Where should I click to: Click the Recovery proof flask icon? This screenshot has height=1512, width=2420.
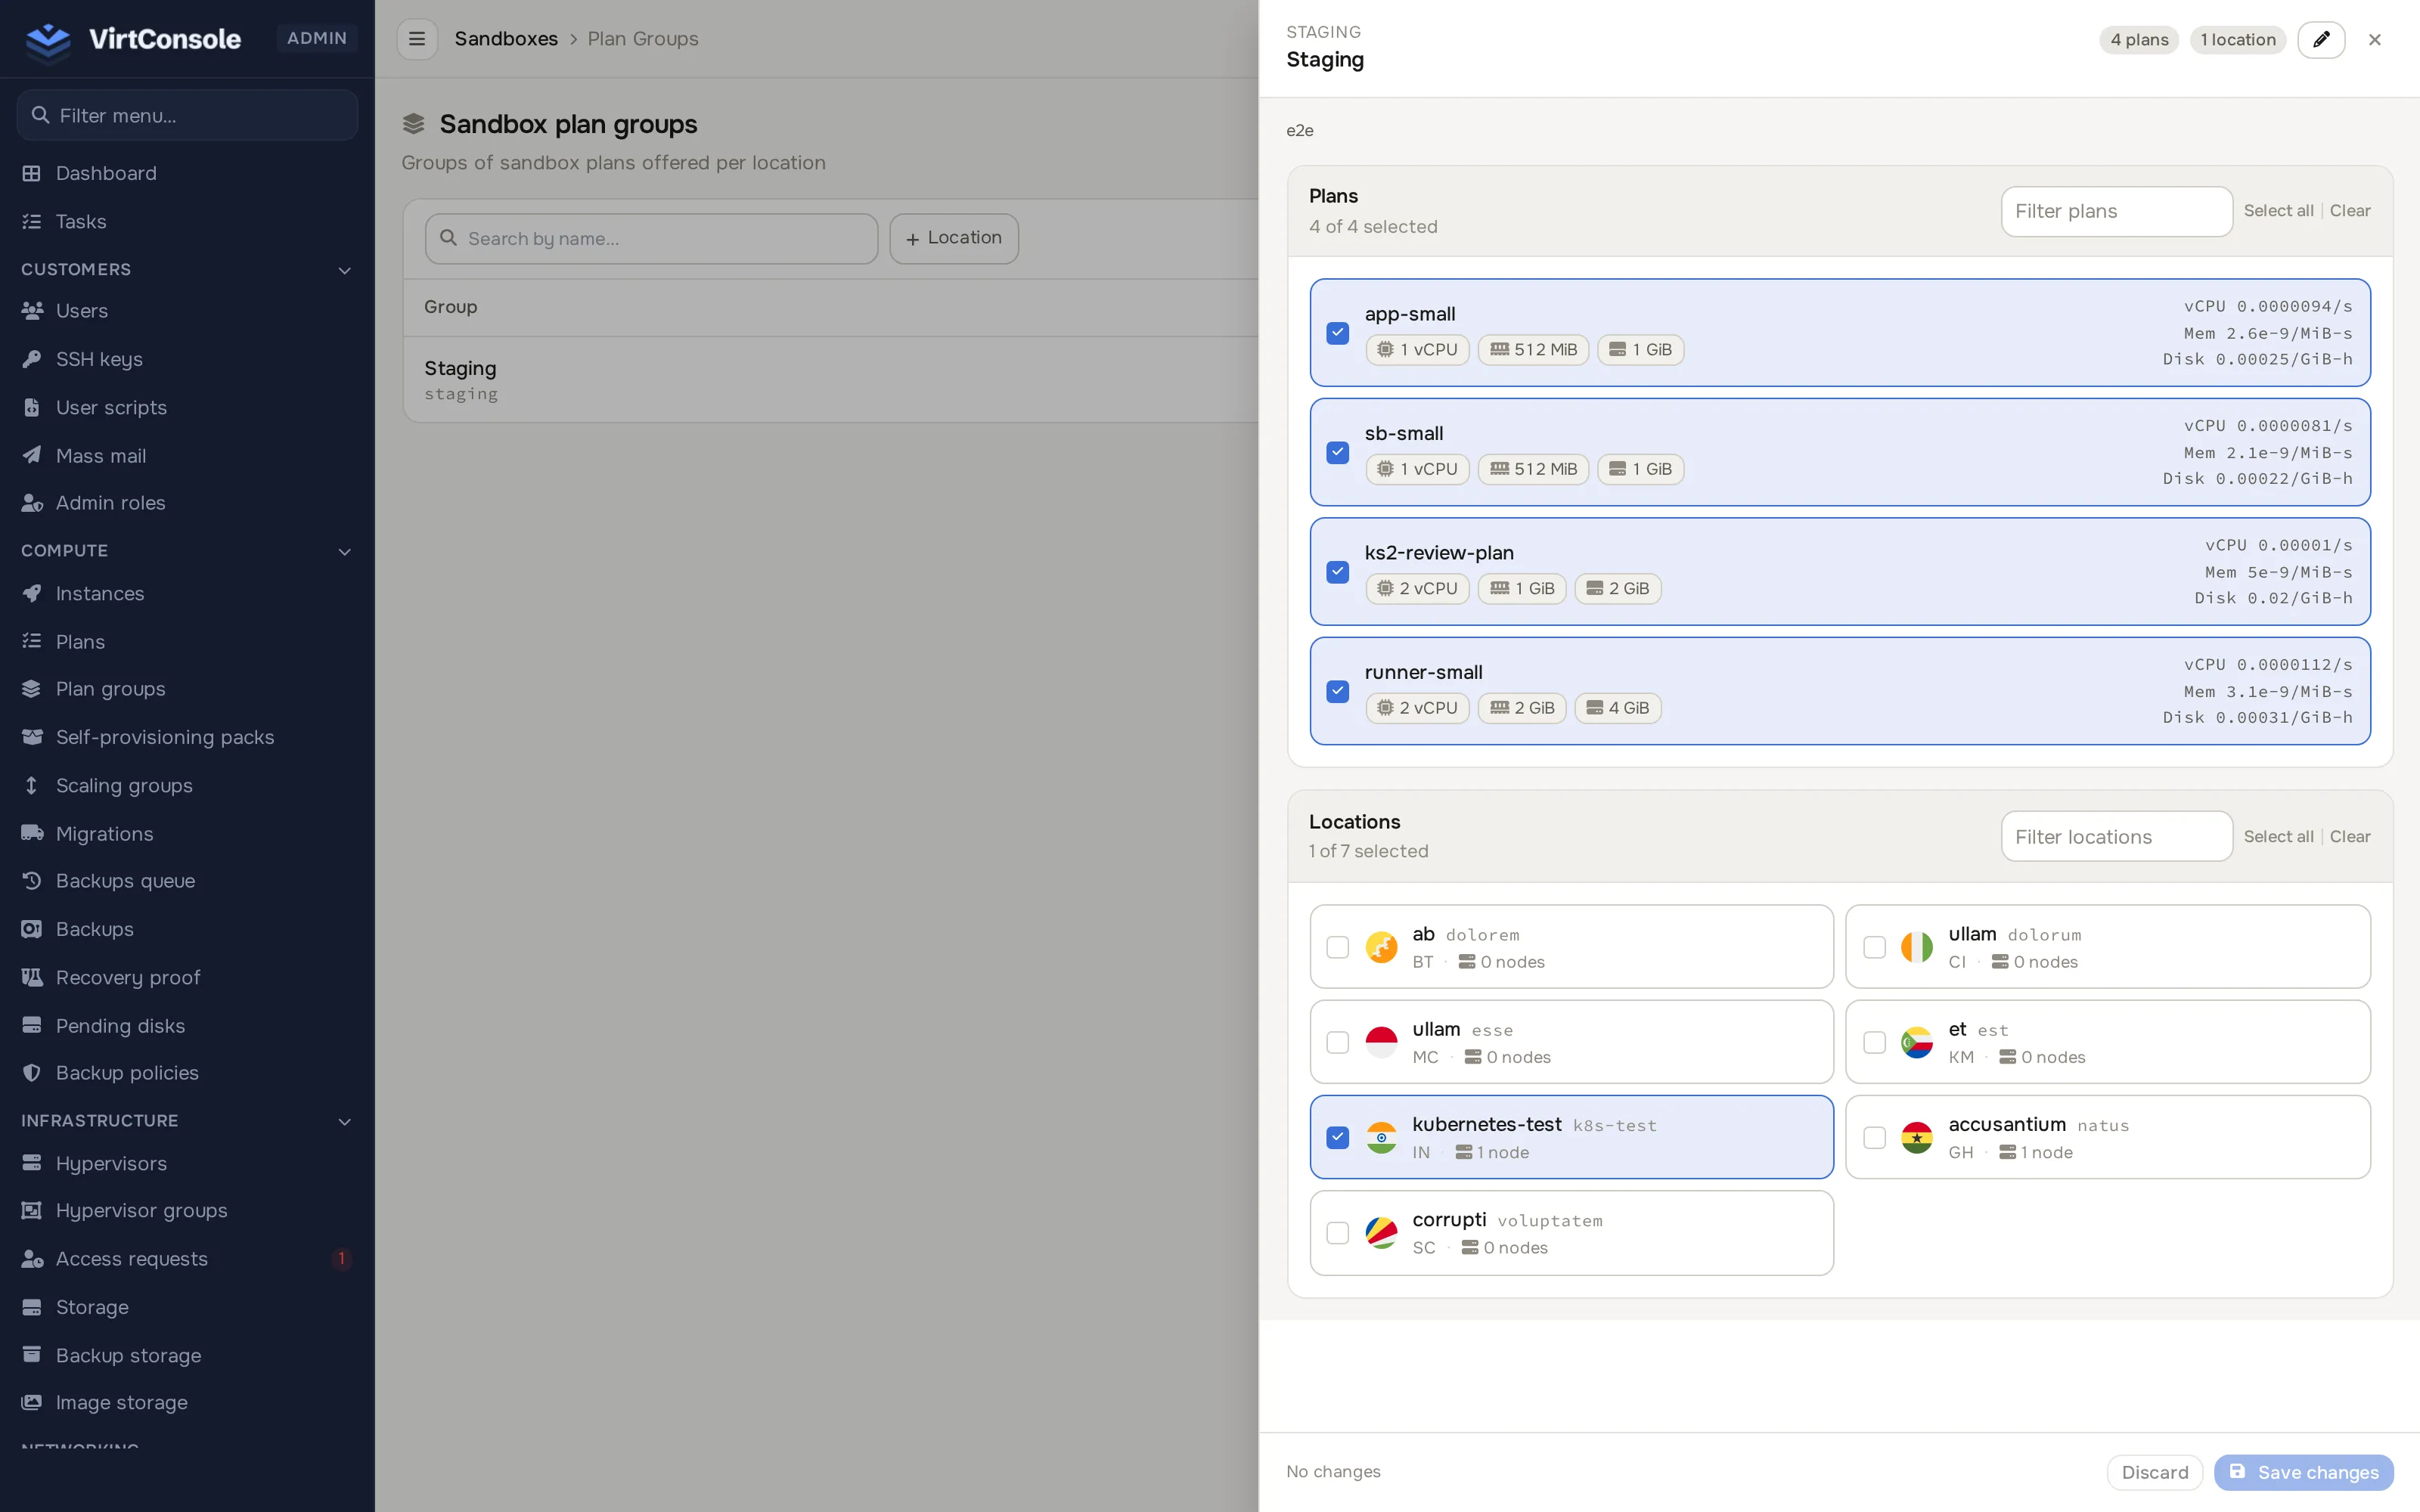click(32, 977)
